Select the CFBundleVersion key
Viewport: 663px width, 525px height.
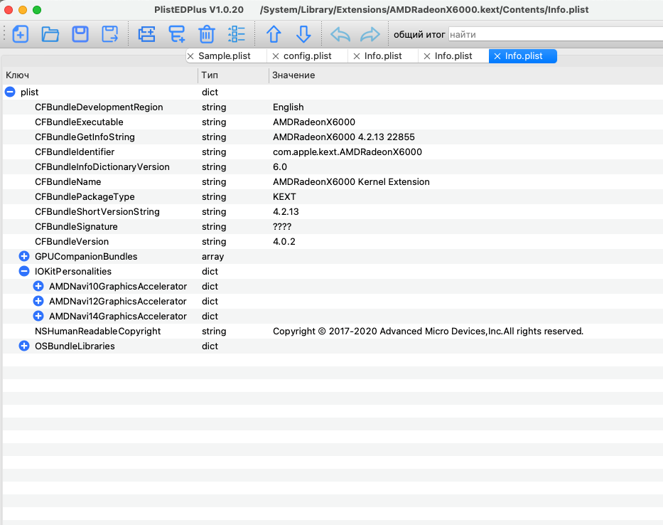point(72,241)
